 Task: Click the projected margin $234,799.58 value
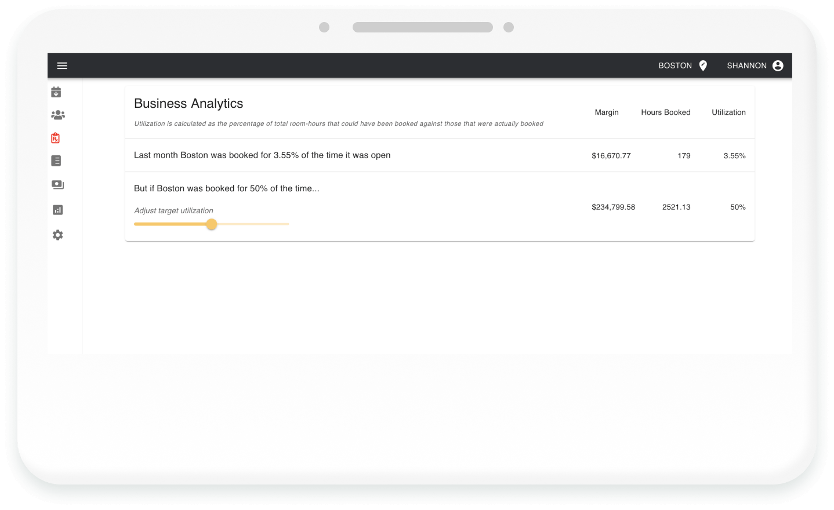[x=613, y=207]
